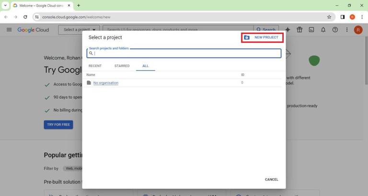368x196 pixels.
Task: Switch to the STARRED tab
Action: point(122,66)
